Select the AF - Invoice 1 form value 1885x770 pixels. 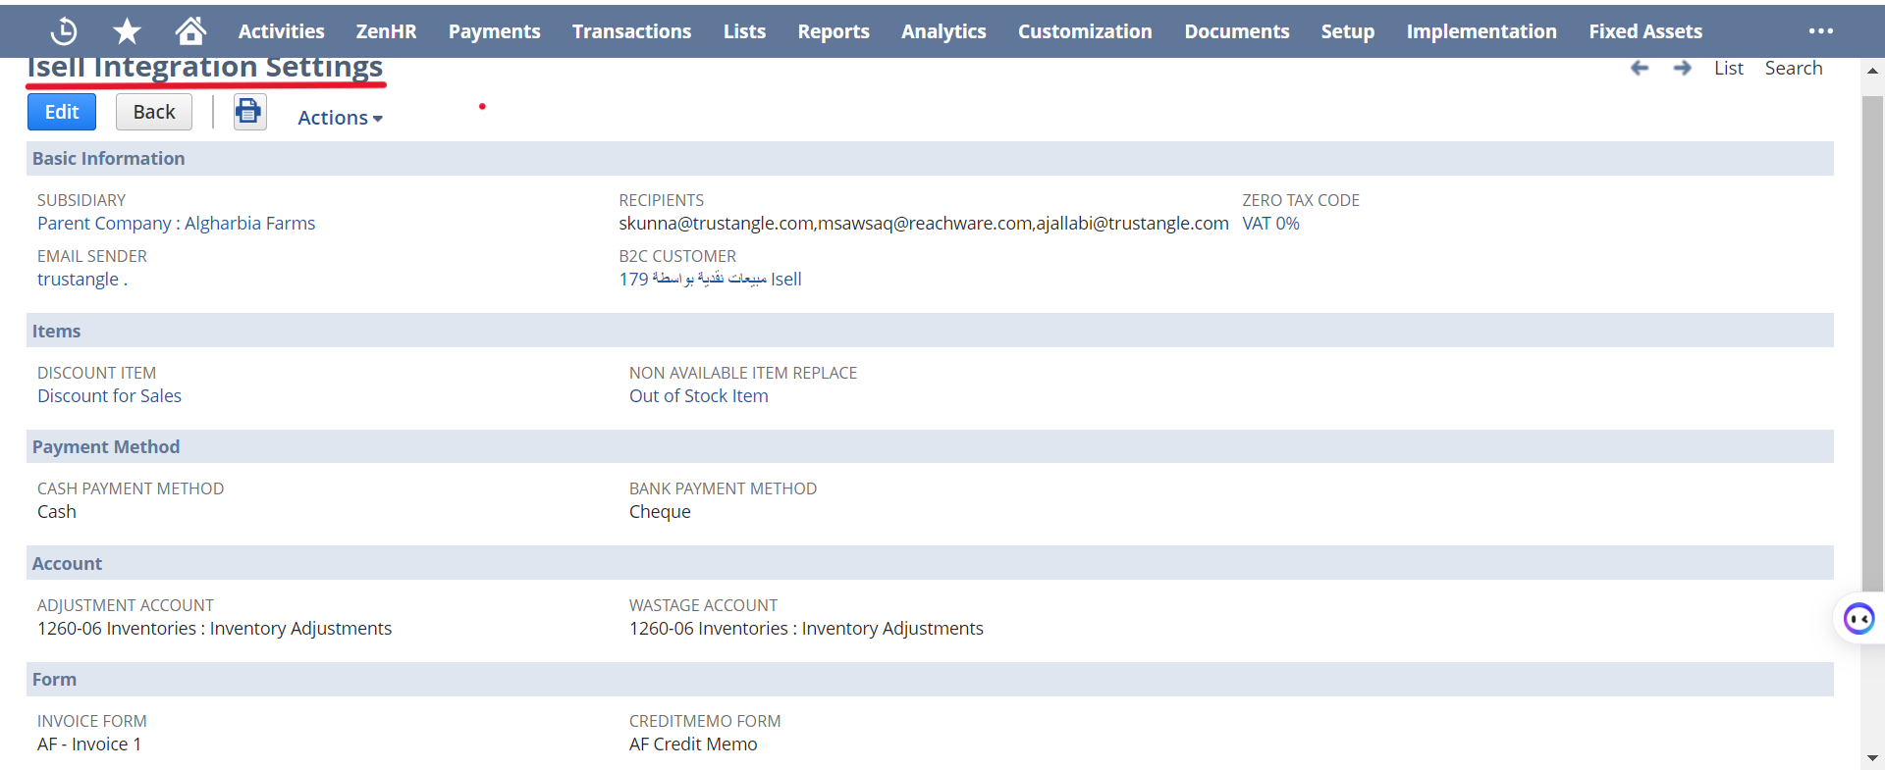tap(89, 744)
